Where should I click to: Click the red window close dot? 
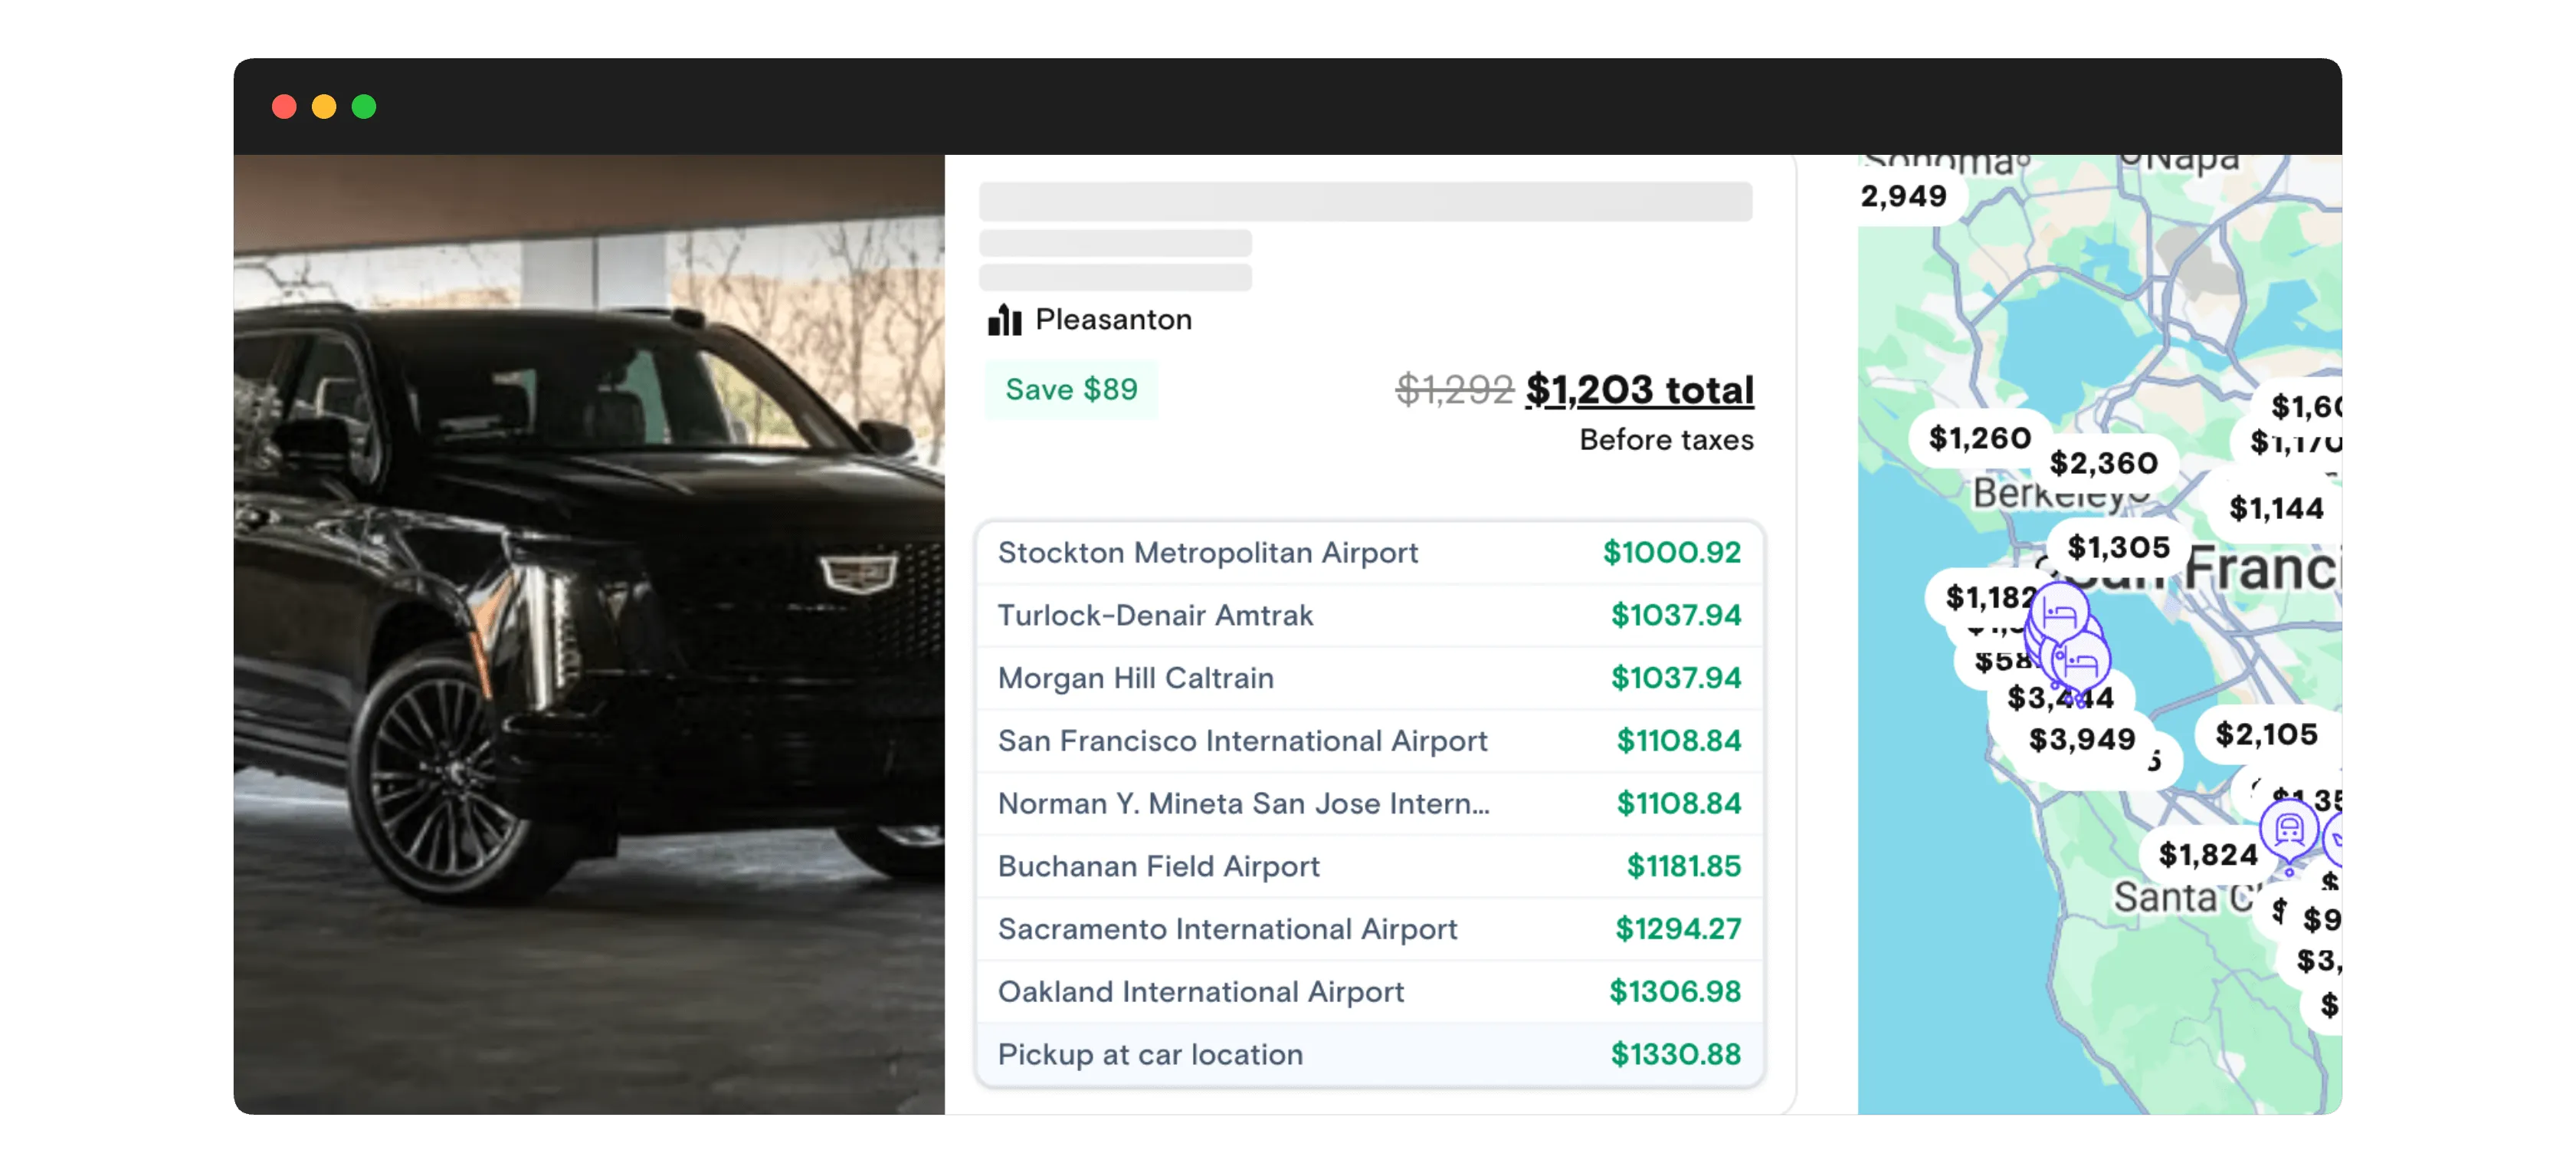(x=284, y=107)
